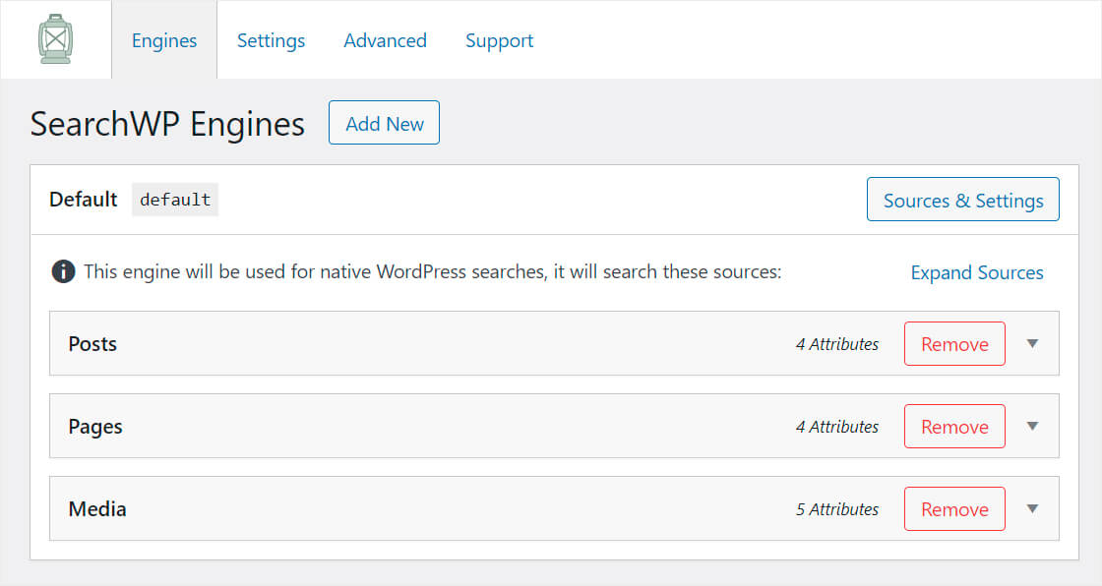This screenshot has width=1102, height=586.
Task: Open Sources & Settings for Default engine
Action: 963,200
